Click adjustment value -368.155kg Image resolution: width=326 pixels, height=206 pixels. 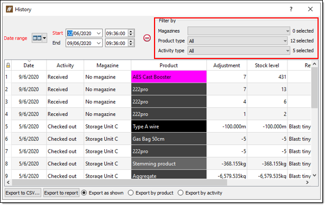click(x=234, y=164)
